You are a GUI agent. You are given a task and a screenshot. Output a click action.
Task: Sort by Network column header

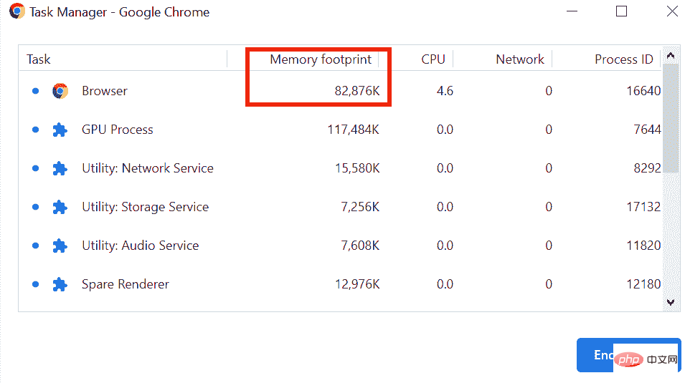[519, 59]
